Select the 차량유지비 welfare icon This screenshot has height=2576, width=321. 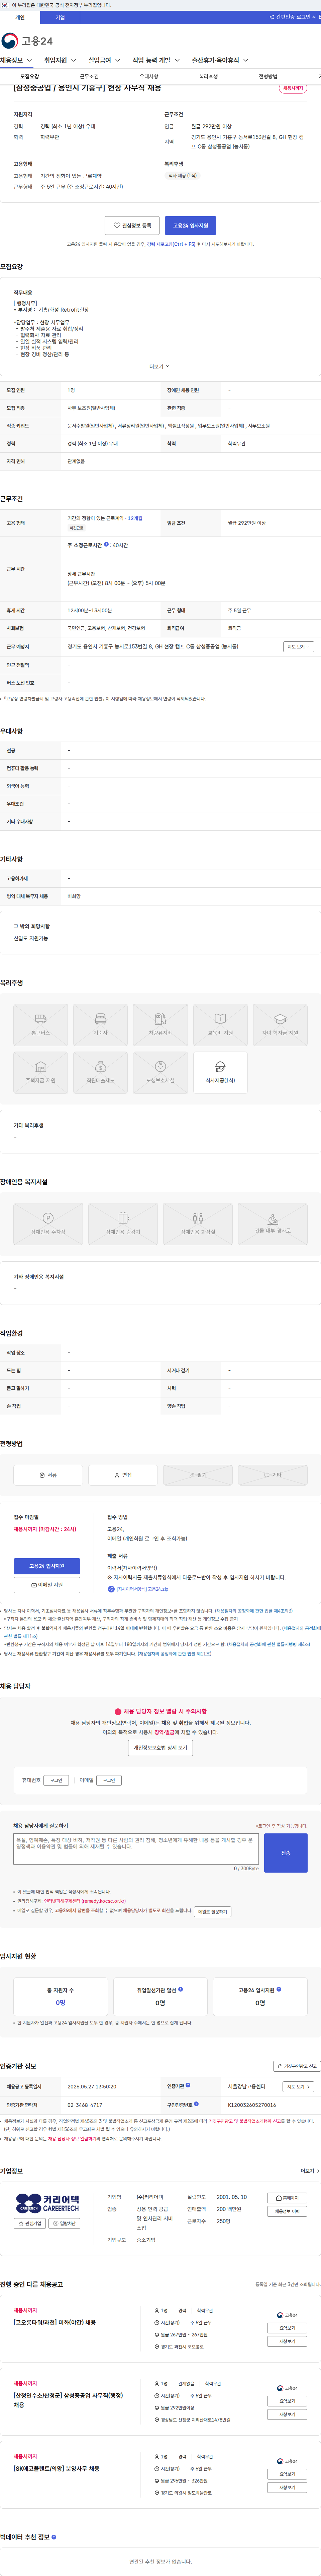pyautogui.click(x=160, y=1025)
